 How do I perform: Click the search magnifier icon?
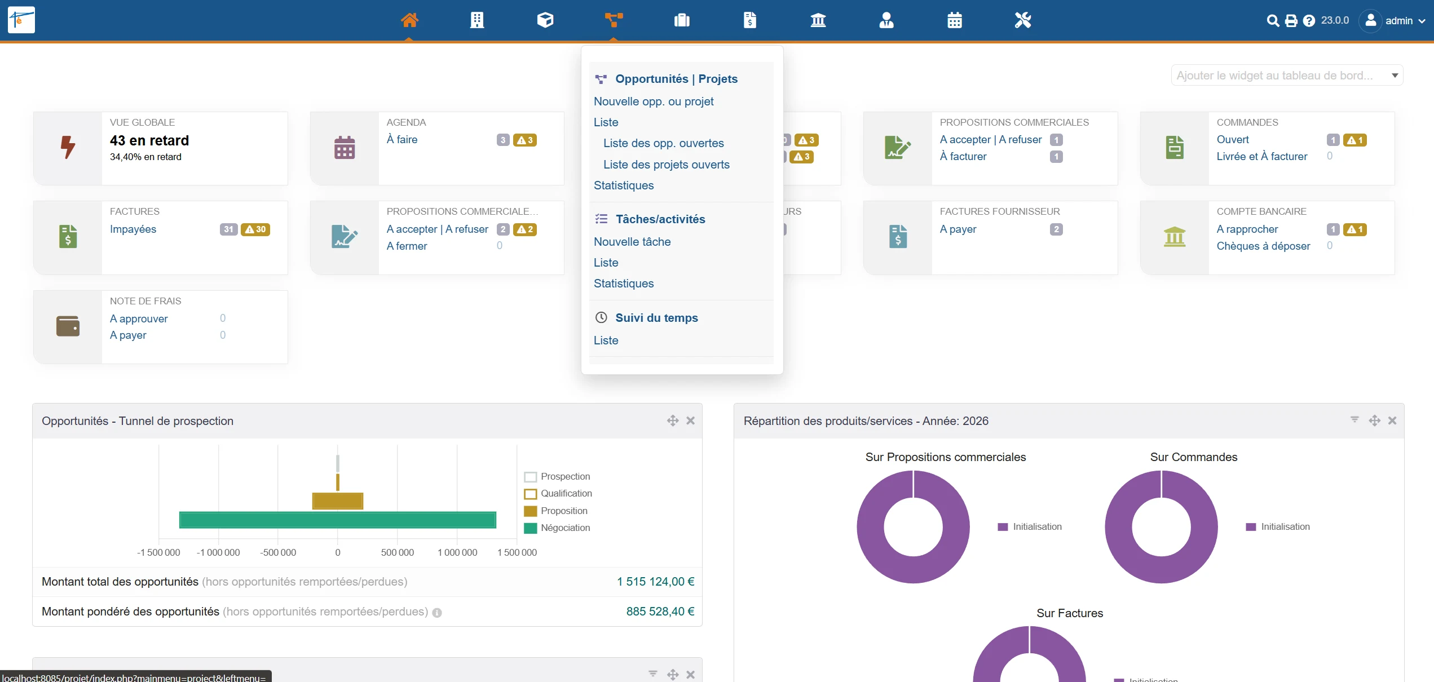[x=1273, y=21]
